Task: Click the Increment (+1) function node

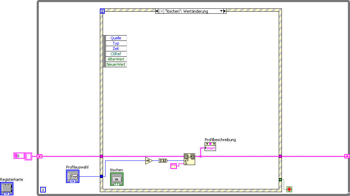Action: tap(149, 160)
